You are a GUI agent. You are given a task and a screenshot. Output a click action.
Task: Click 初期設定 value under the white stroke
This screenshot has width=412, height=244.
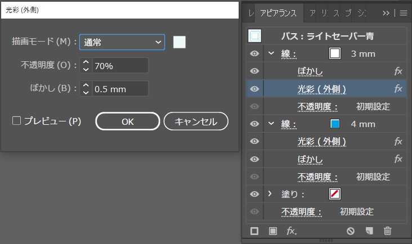pyautogui.click(x=373, y=106)
